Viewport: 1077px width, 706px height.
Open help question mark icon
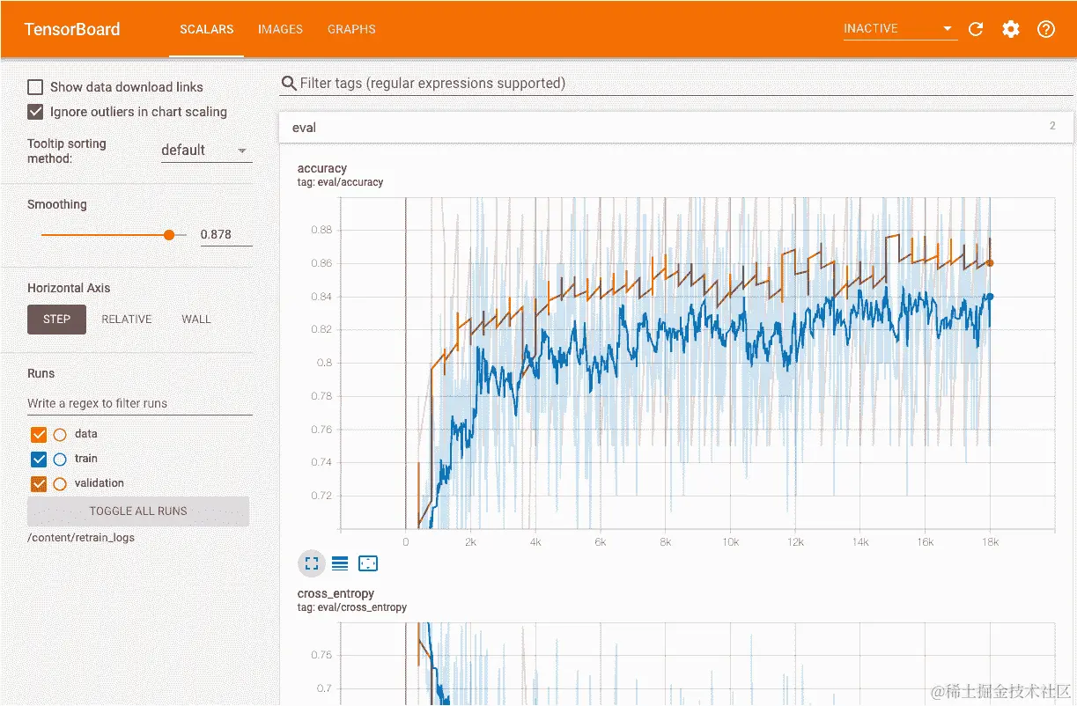click(1046, 29)
